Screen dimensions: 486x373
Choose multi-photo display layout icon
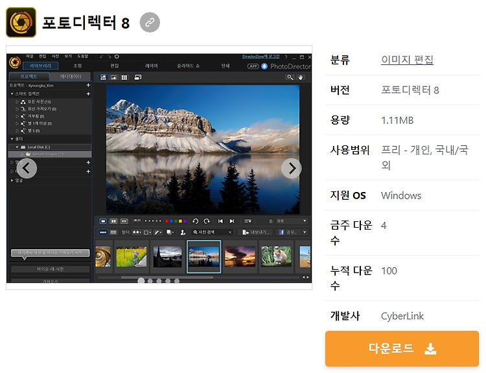(x=124, y=221)
